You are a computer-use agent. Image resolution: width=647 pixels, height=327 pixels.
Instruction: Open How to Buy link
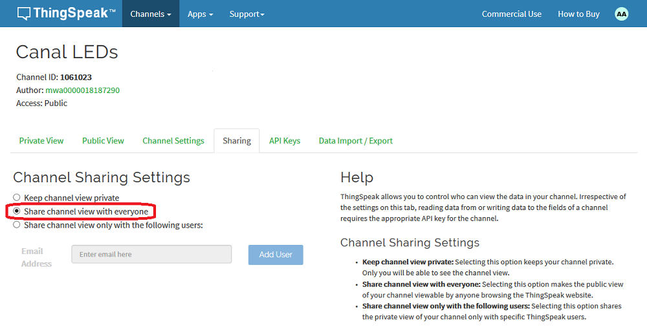click(x=578, y=14)
